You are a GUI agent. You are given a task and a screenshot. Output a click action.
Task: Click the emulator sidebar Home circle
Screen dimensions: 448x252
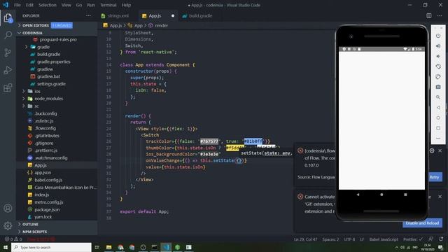[438, 118]
